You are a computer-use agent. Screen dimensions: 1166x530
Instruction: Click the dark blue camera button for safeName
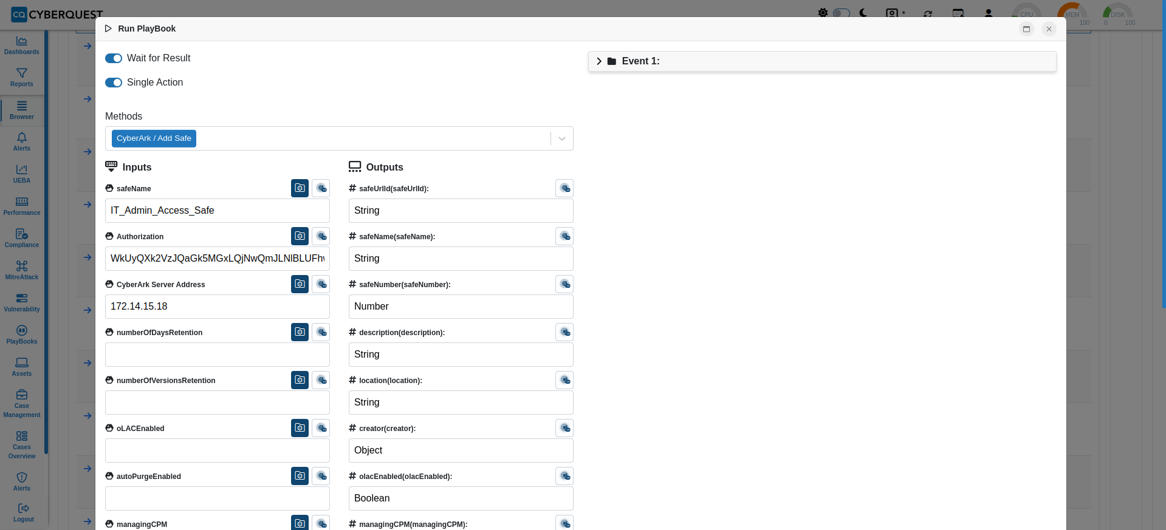(300, 188)
